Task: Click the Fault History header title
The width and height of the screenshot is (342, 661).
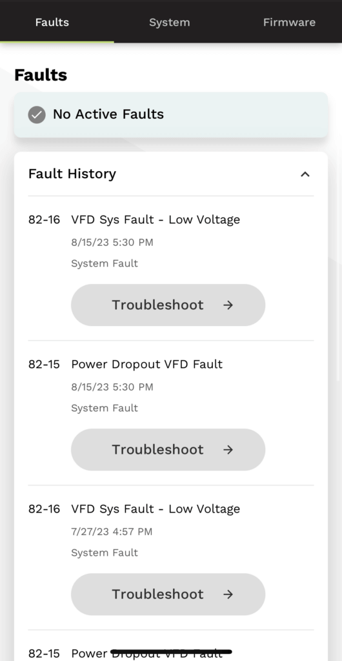Action: [x=72, y=174]
